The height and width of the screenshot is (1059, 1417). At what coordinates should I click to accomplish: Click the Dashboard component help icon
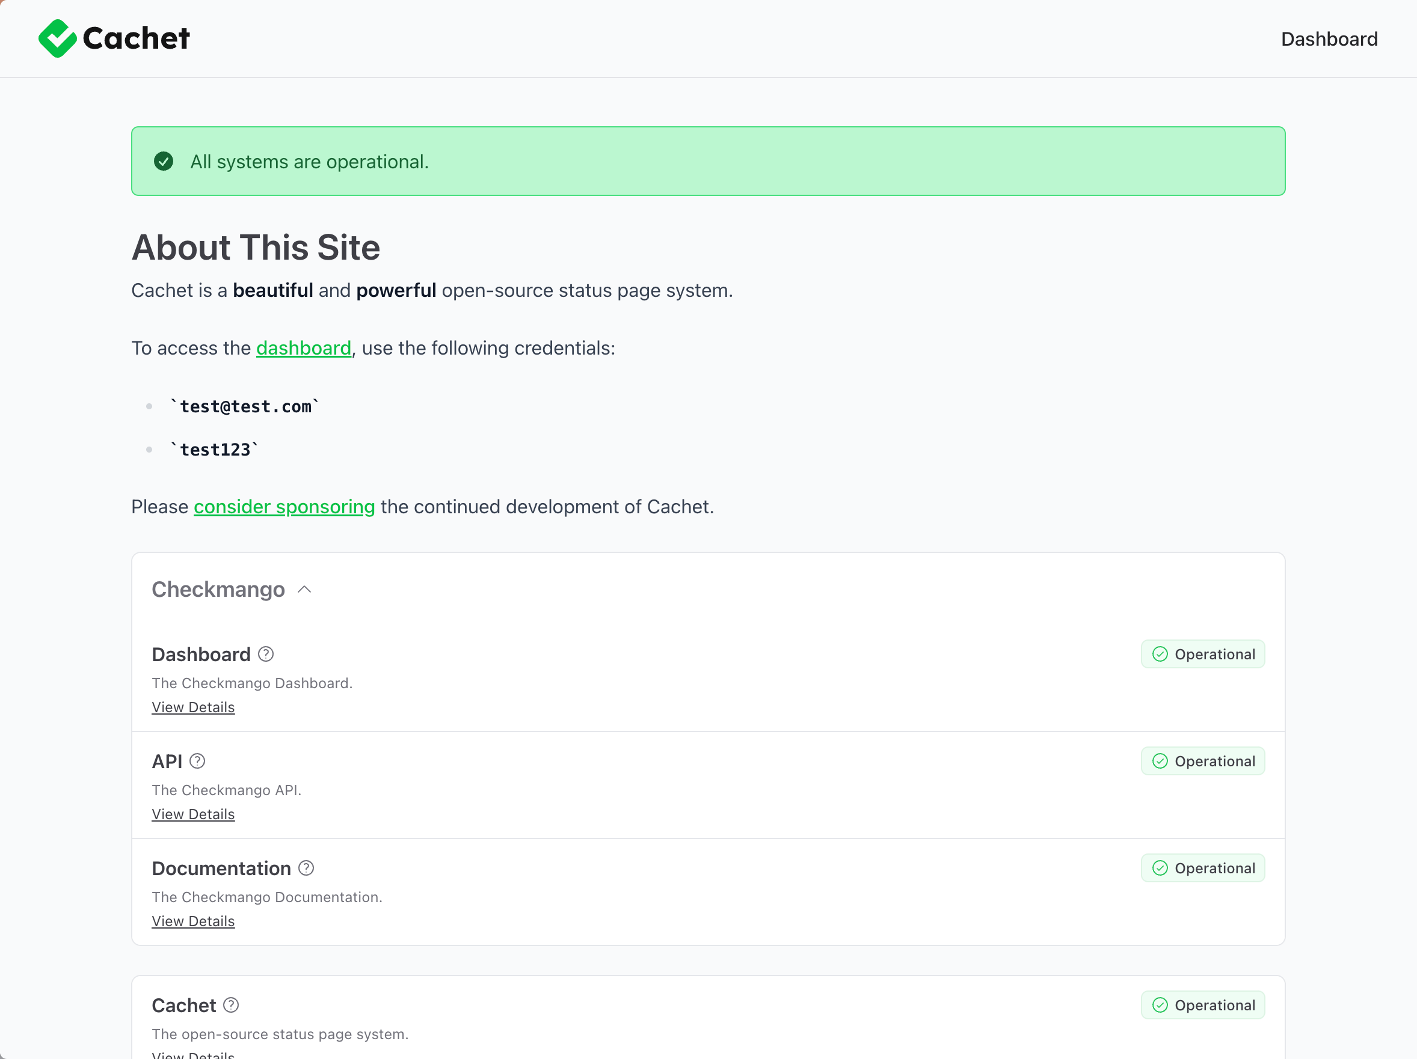coord(266,654)
